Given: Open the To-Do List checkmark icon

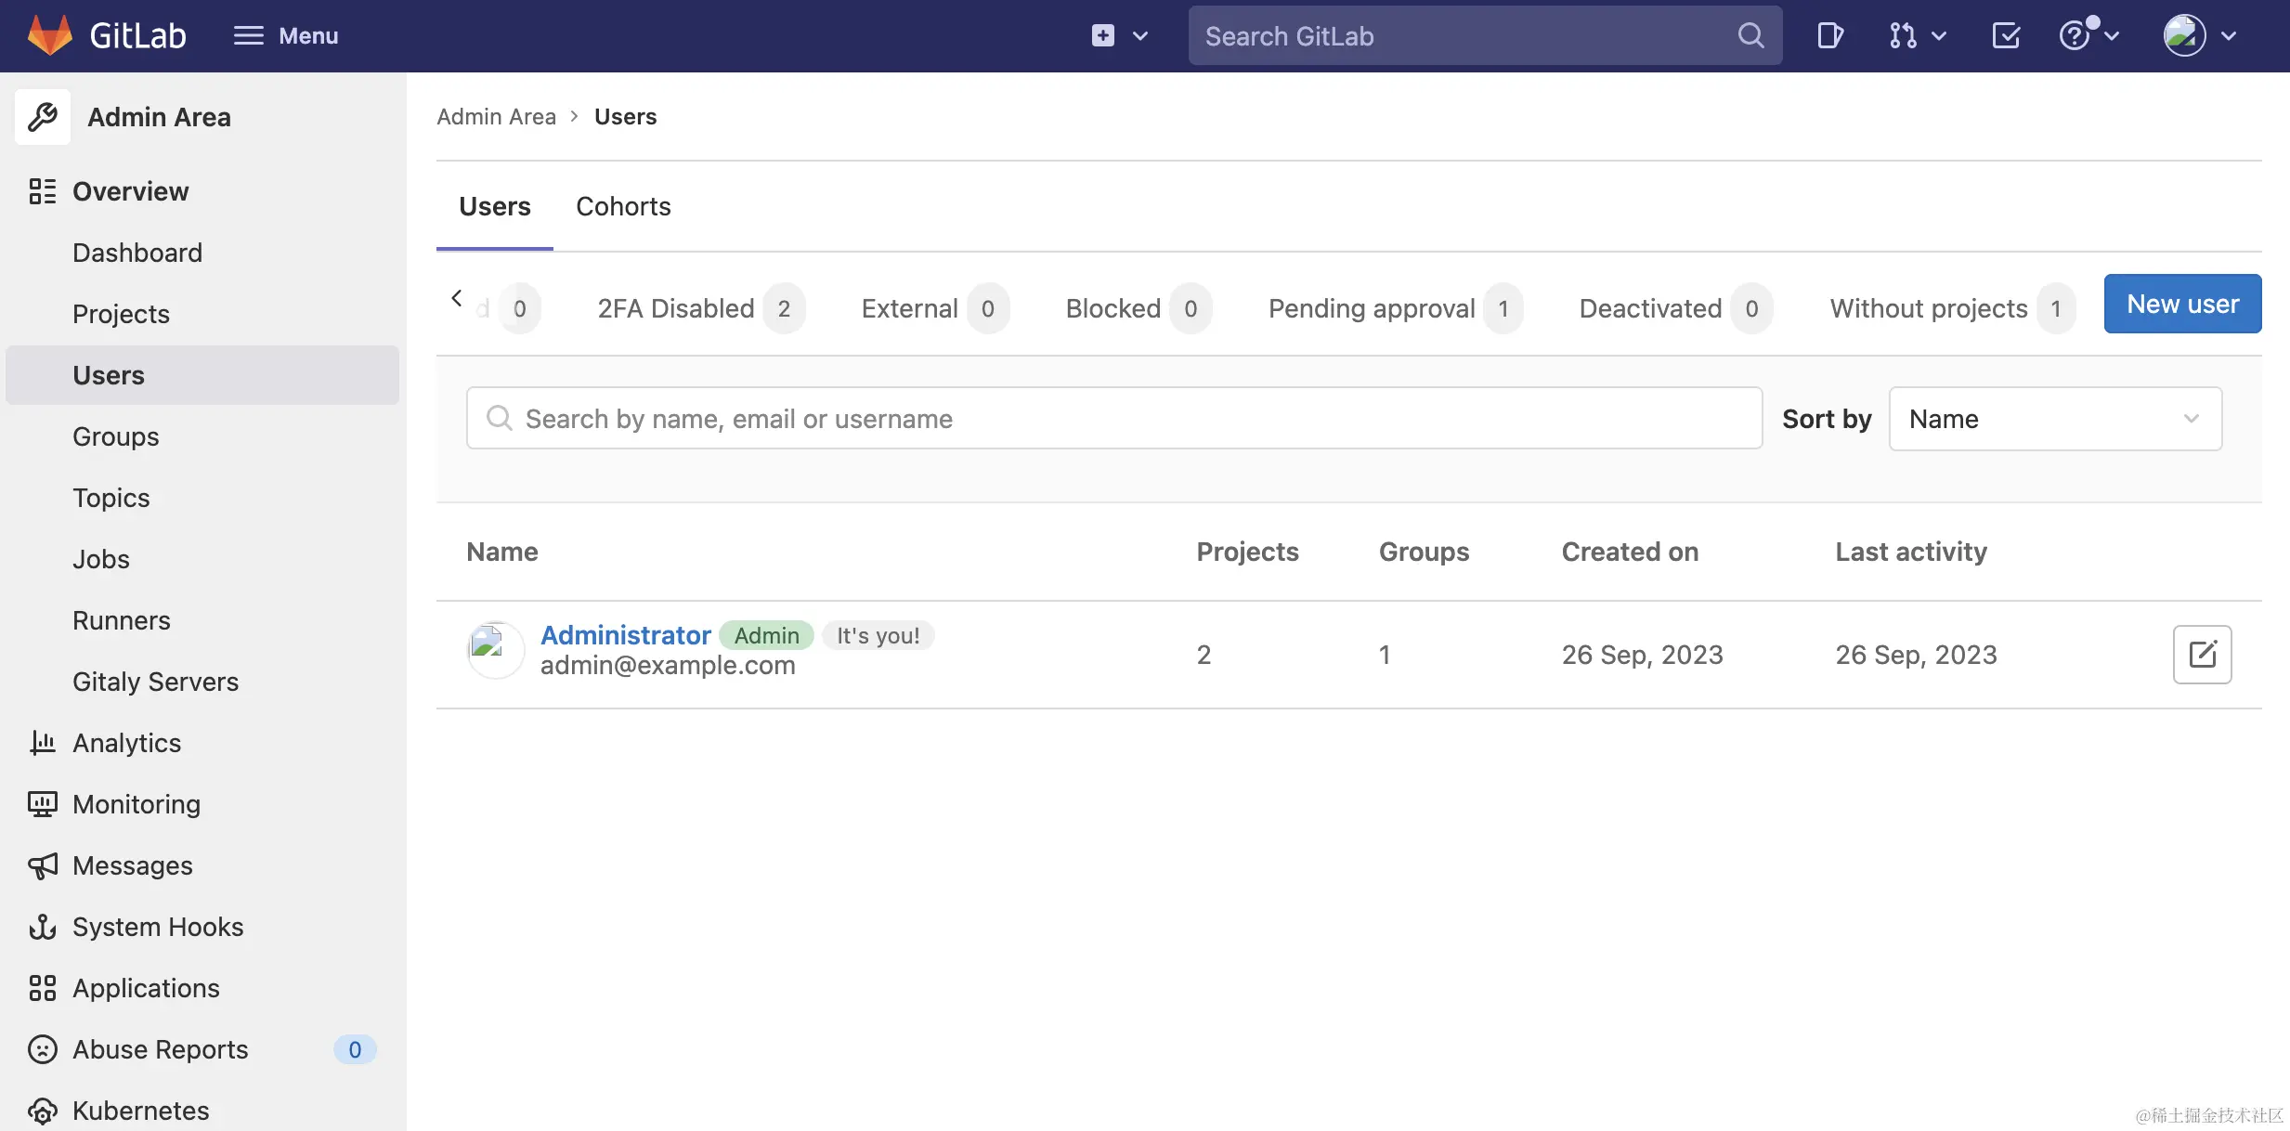Looking at the screenshot, I should coord(2006,36).
